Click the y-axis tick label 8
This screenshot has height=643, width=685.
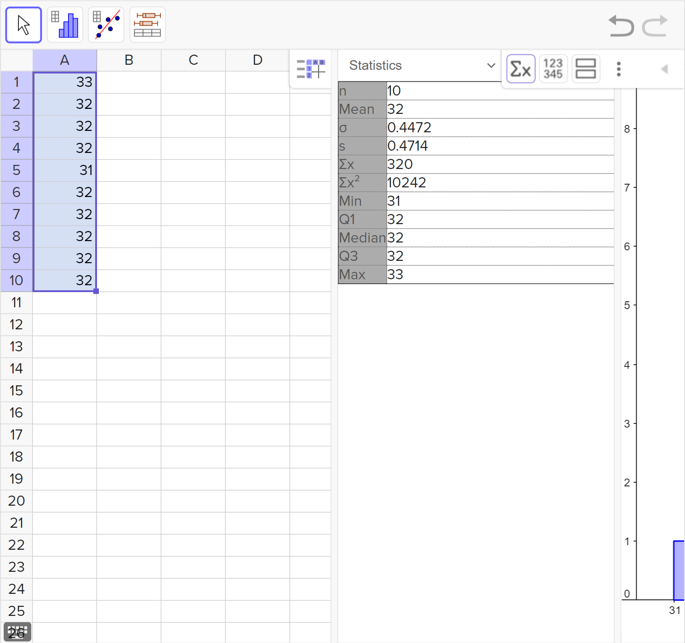(627, 129)
